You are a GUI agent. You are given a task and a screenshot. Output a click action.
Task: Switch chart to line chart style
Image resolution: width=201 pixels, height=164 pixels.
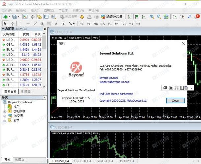click(144, 17)
